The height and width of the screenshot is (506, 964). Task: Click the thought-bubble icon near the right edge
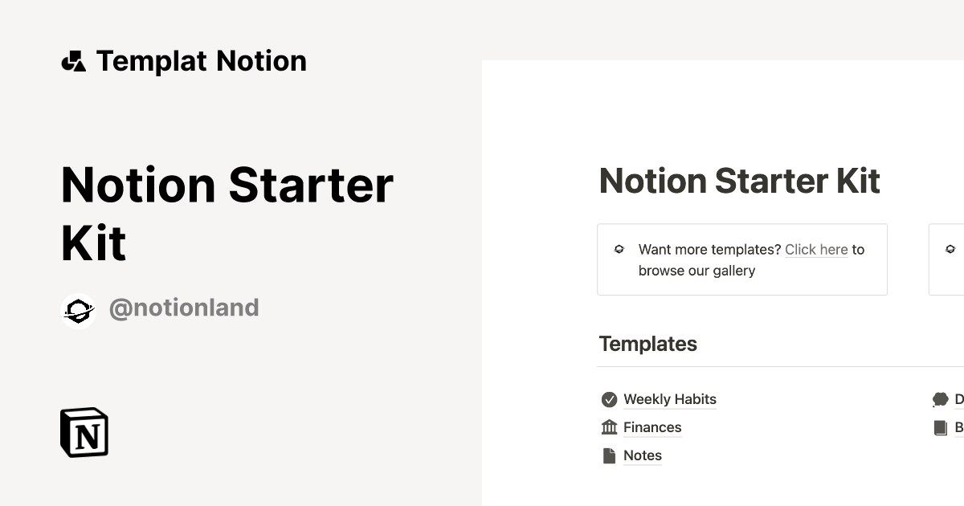pos(940,399)
